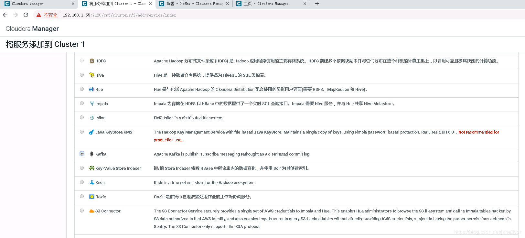Close the 将服务添加到 Cluster 1 tab
The height and width of the screenshot is (238, 525).
point(150,4)
